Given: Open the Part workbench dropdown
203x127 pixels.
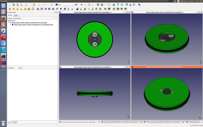Looking at the screenshot, I should (65, 5).
